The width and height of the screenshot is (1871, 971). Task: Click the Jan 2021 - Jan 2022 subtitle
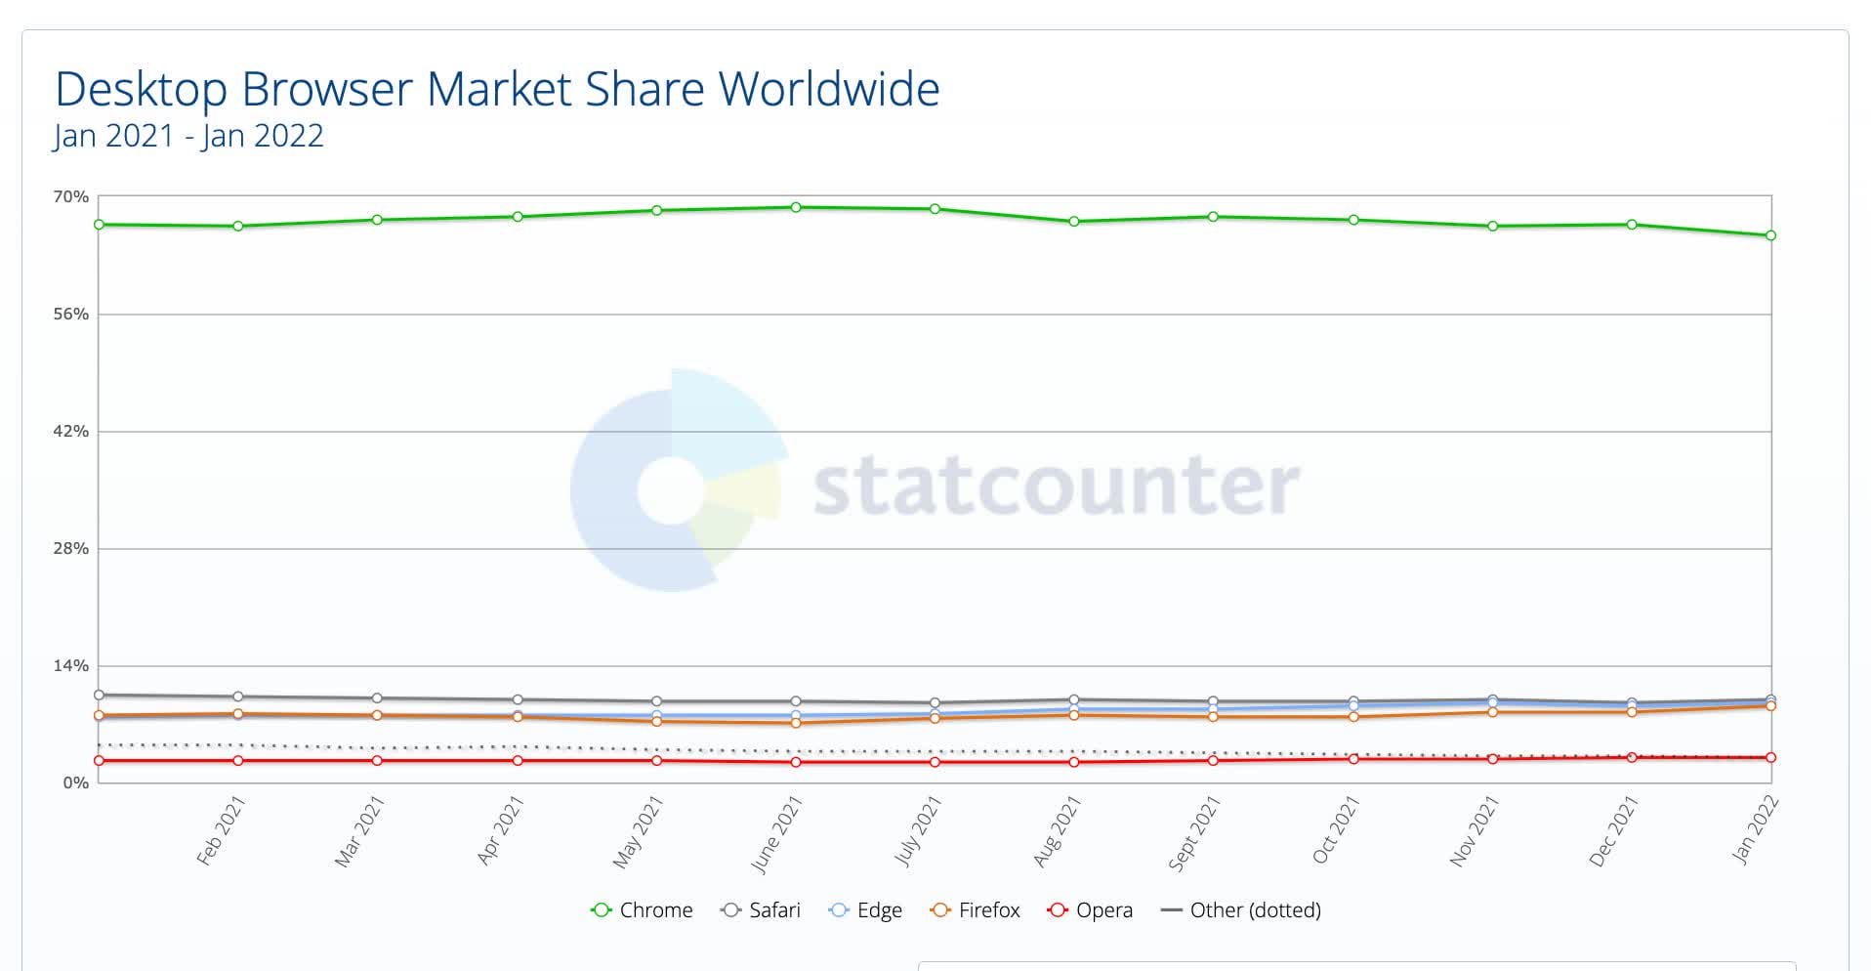pos(188,135)
